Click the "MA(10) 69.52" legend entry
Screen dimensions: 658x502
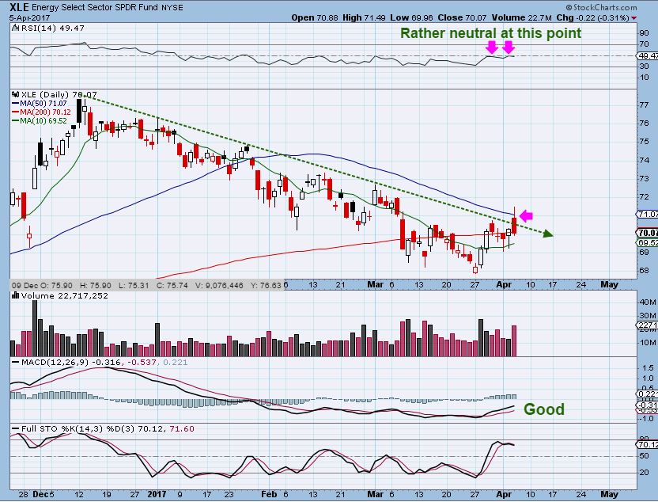coord(43,121)
